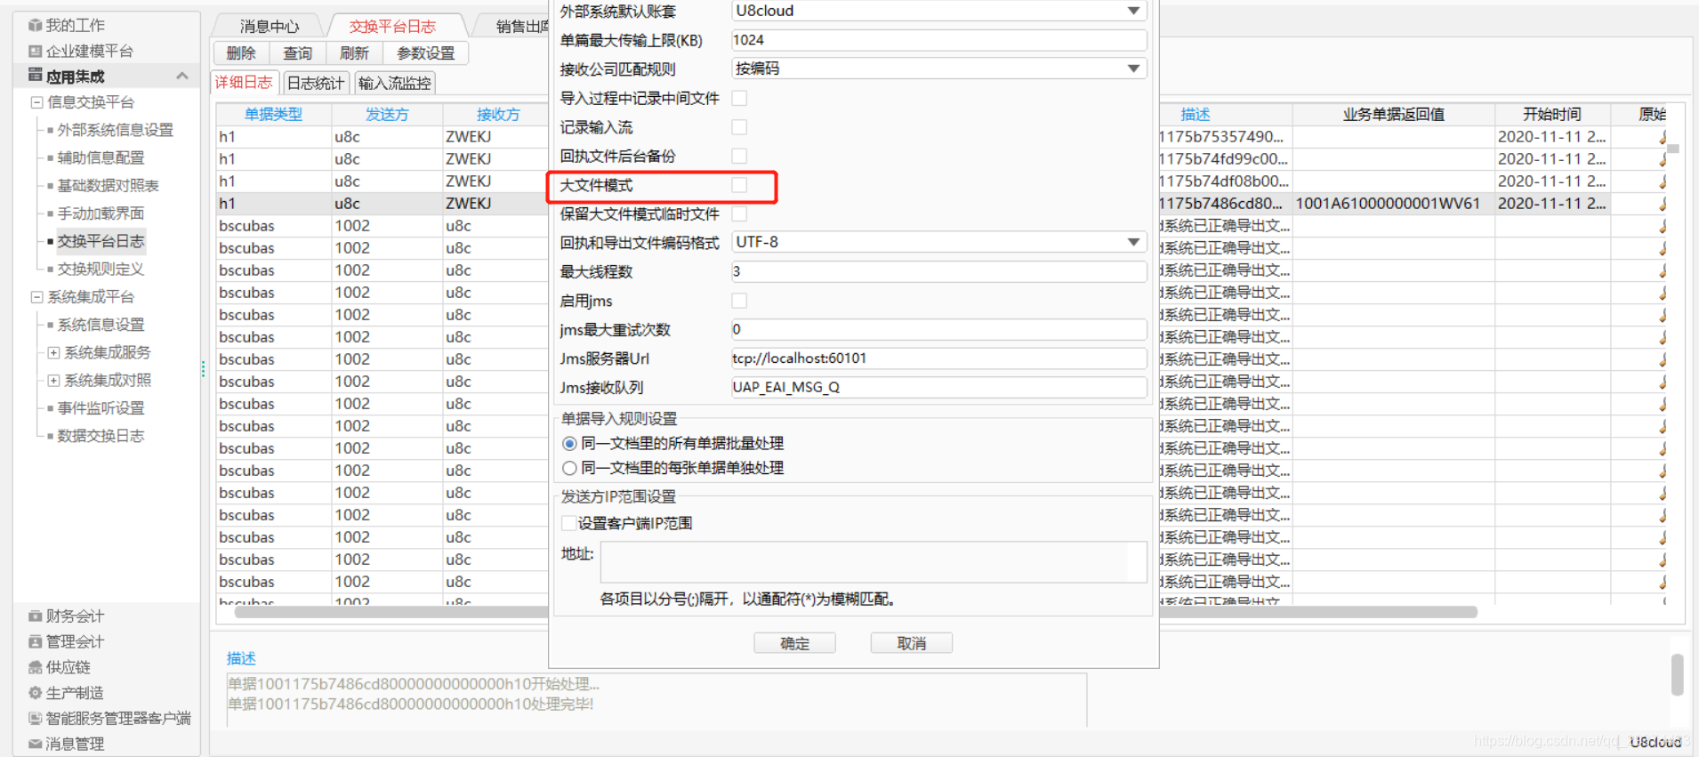Viewport: 1699px width, 757px height.
Task: Click original file icon in 1175b74fd99c00 row
Action: coord(1663,159)
